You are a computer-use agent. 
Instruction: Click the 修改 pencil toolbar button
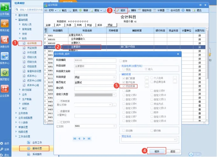tap(121, 10)
